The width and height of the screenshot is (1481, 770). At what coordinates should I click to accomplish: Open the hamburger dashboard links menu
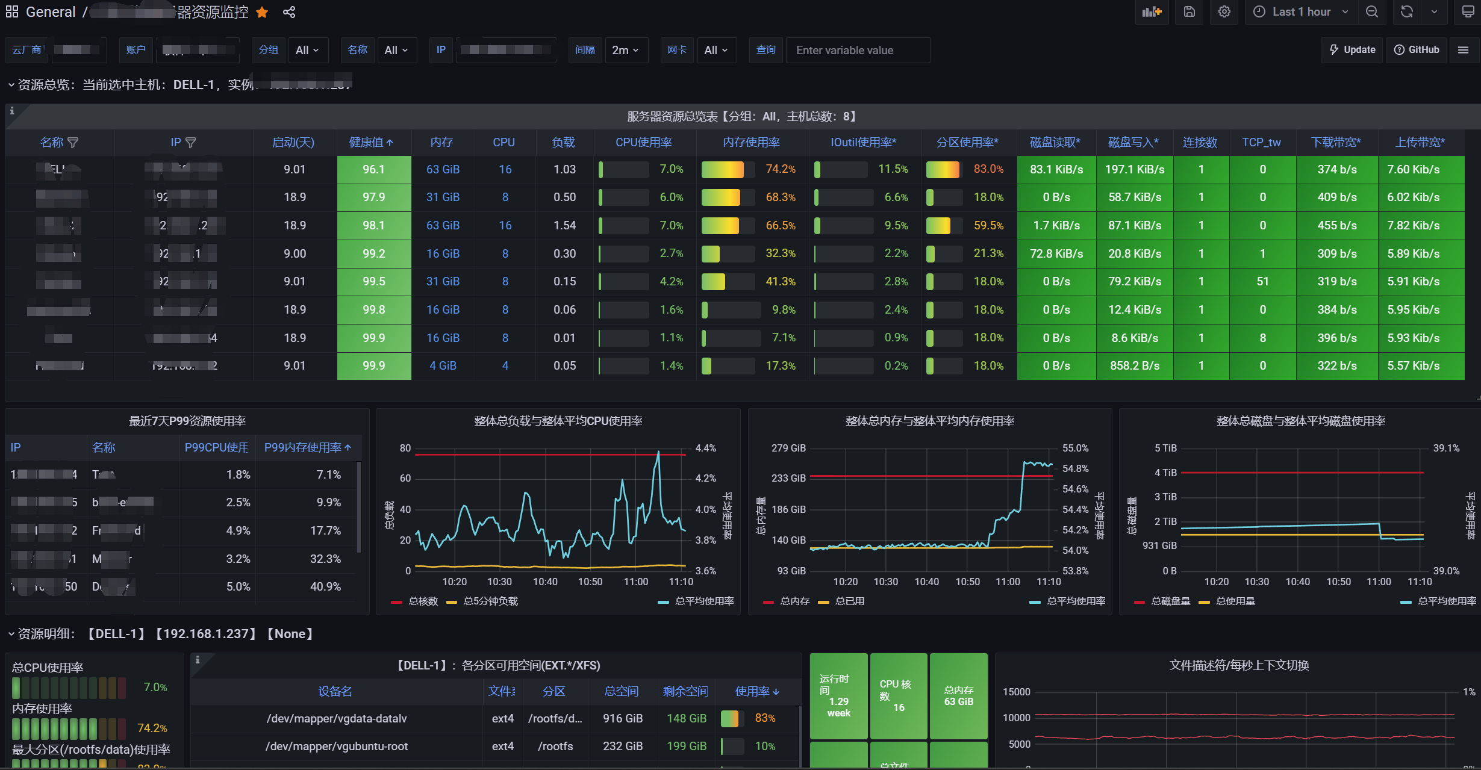tap(1464, 50)
